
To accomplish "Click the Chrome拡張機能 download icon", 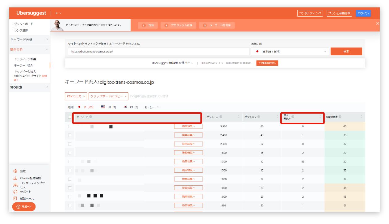I will click(15, 178).
